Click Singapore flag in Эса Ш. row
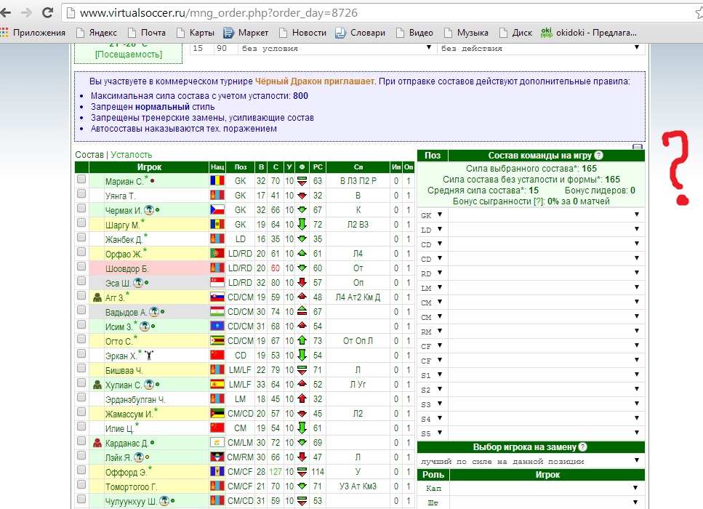Image resolution: width=703 pixels, height=509 pixels. 217,283
